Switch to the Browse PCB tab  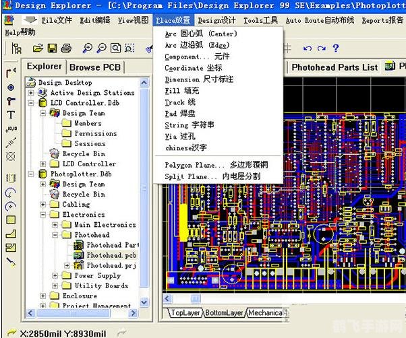94,67
